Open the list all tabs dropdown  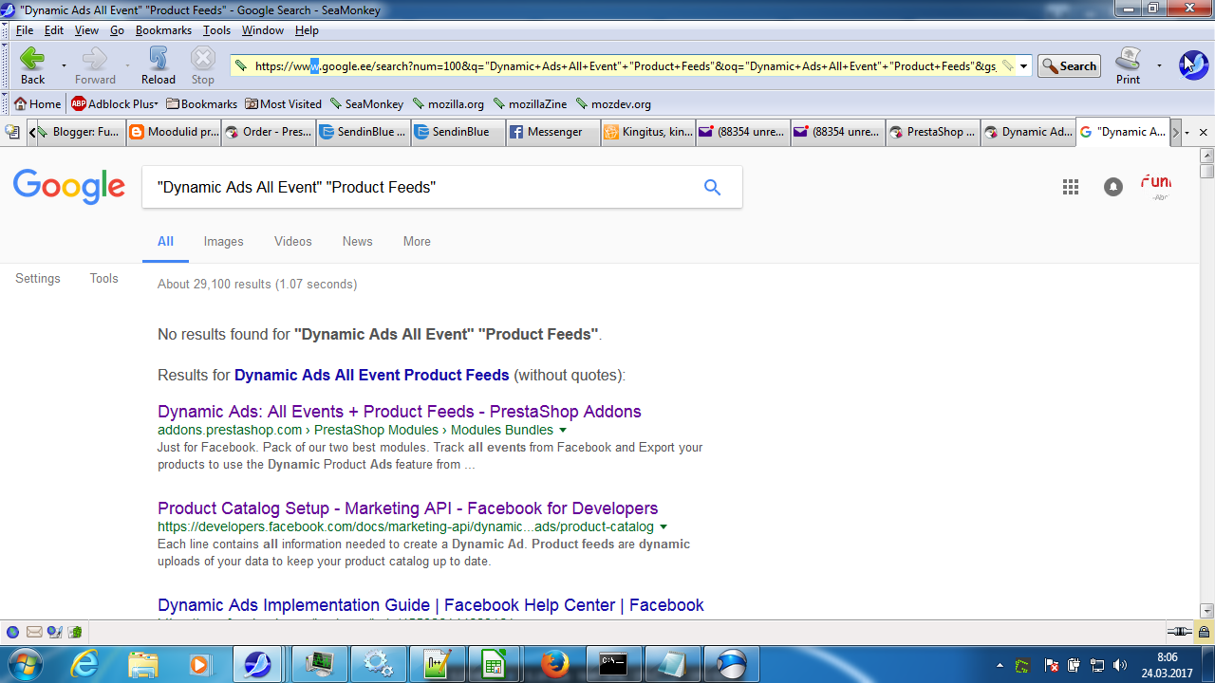pyautogui.click(x=1187, y=133)
